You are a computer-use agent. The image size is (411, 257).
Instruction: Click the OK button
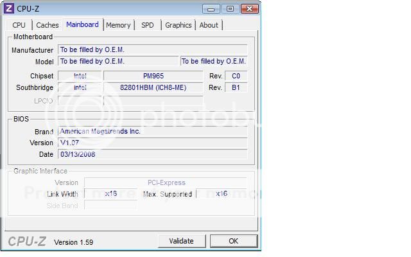pos(233,241)
